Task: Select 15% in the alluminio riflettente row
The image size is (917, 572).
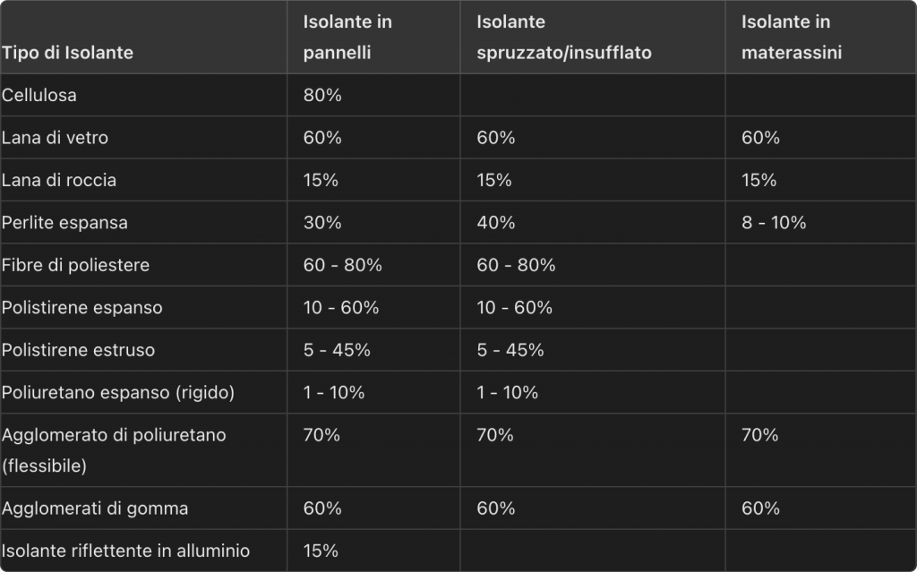Action: pyautogui.click(x=321, y=551)
